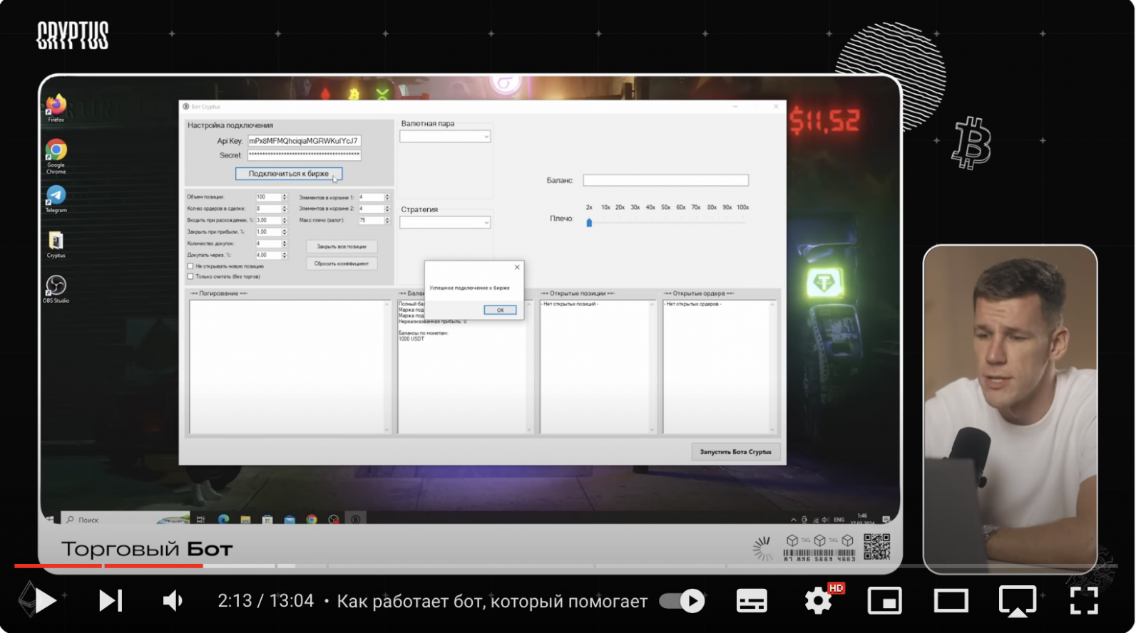The image size is (1141, 633).
Task: Click the Подключиться к бирже button
Action: [289, 174]
